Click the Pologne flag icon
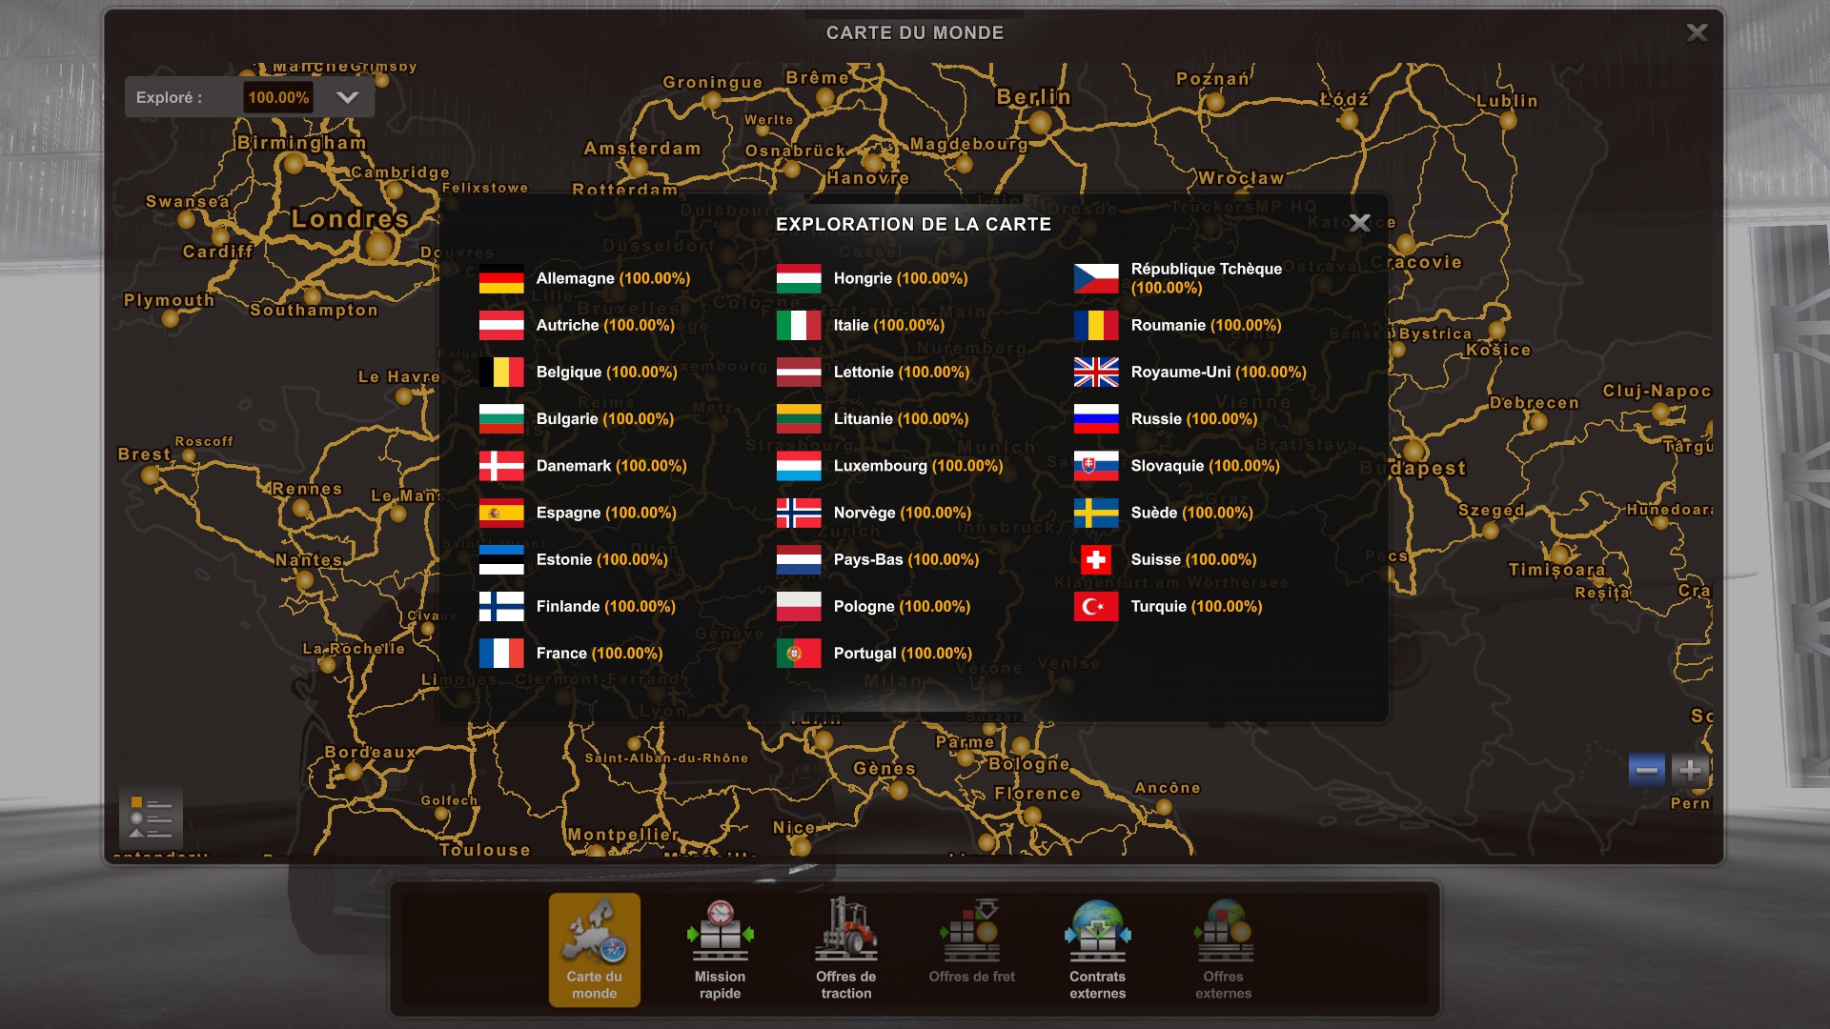Screen dimensions: 1830x1029 [x=799, y=606]
